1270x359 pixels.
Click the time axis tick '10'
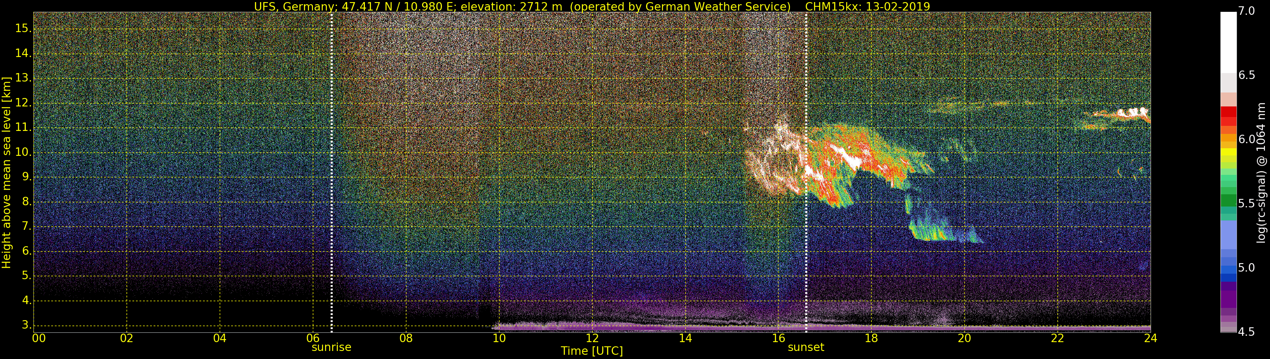(x=500, y=338)
